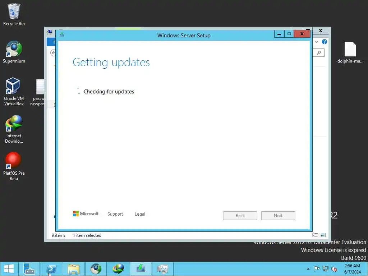Open the network status tray icon
The width and height of the screenshot is (368, 276).
pyautogui.click(x=325, y=269)
